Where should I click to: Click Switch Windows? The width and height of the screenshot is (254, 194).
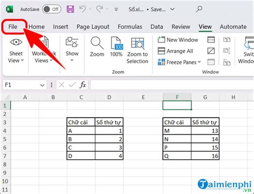[x=246, y=50]
